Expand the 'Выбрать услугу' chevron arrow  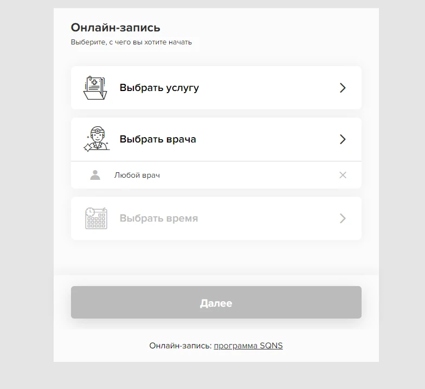coord(343,88)
